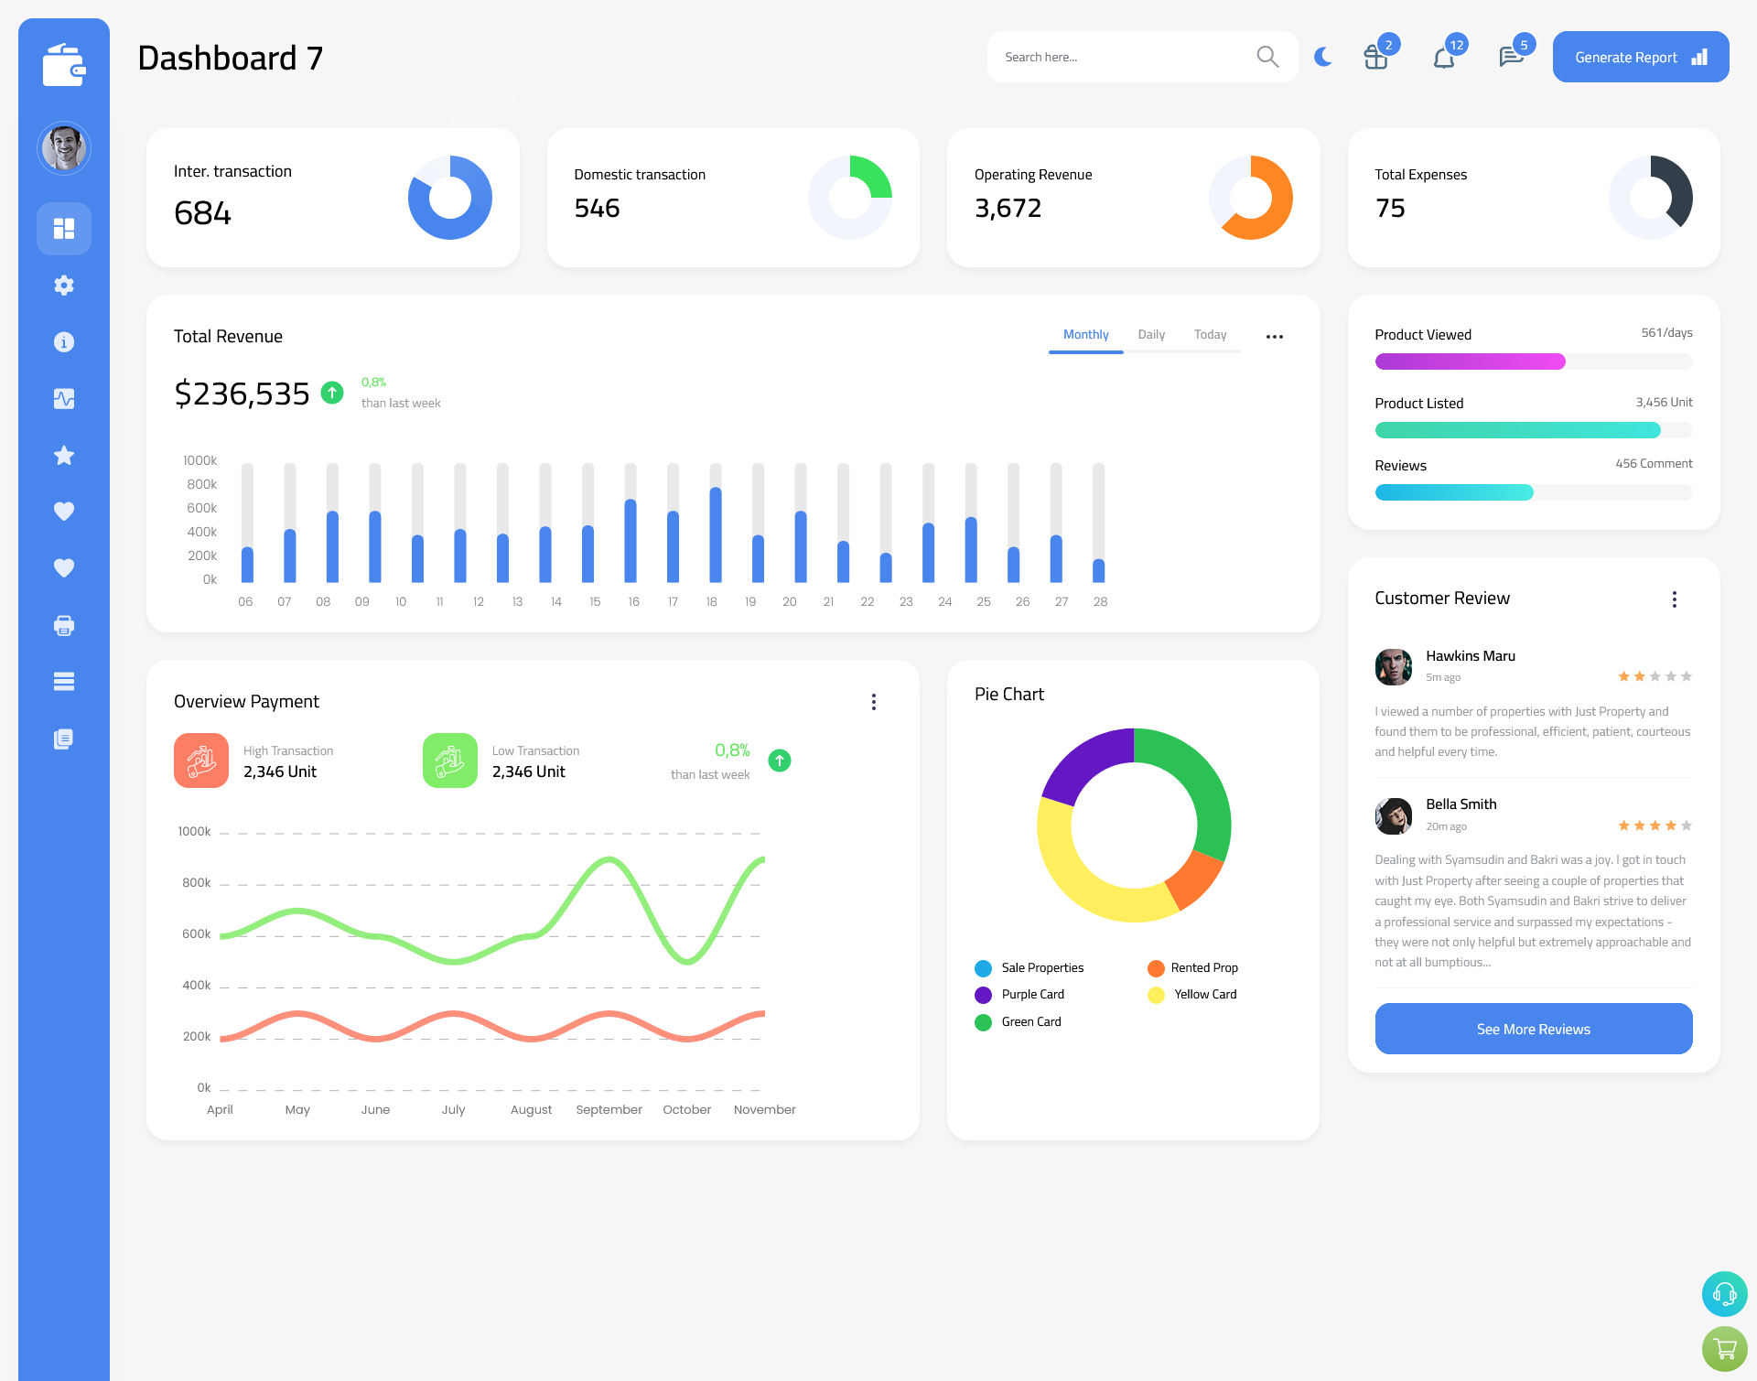1757x1381 pixels.
Task: Toggle Monthly view for Total Revenue
Action: tap(1085, 335)
